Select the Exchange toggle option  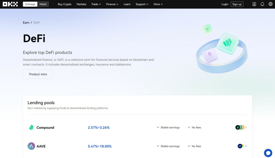[x=30, y=4]
